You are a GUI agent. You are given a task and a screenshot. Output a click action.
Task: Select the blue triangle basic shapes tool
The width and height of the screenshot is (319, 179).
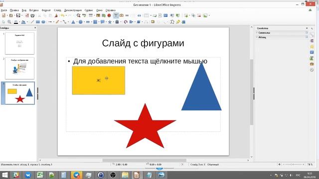pyautogui.click(x=73, y=22)
